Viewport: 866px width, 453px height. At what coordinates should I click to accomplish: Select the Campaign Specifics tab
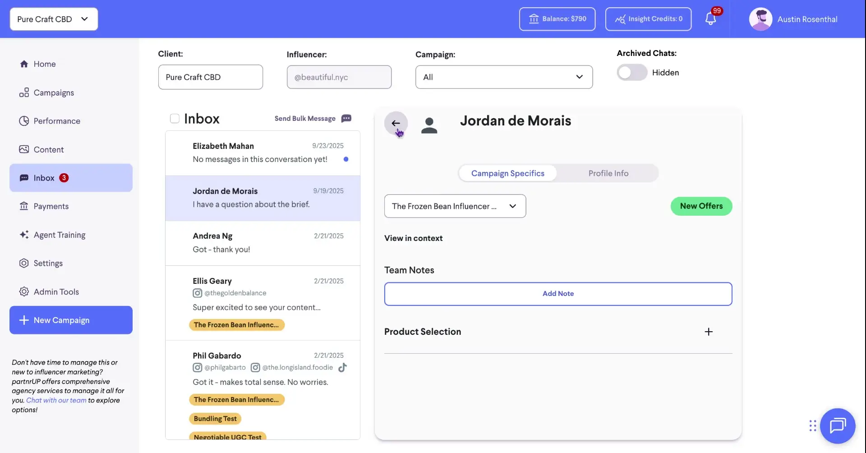[x=508, y=173]
